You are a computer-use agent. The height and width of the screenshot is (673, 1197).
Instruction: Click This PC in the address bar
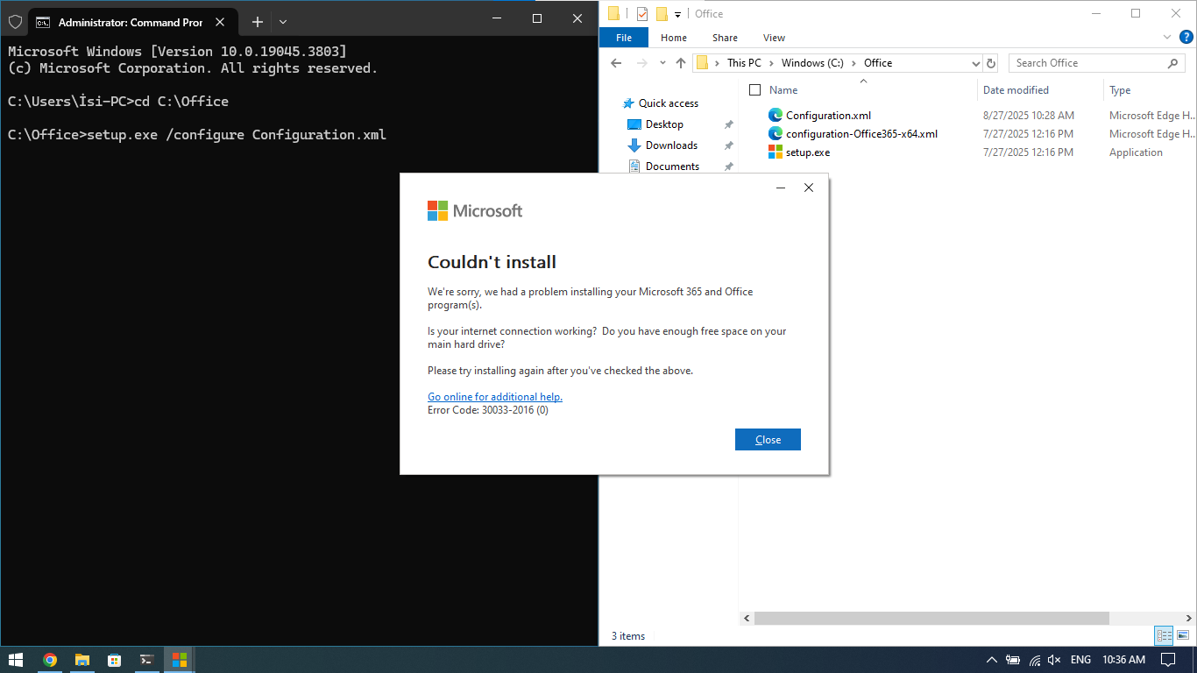[x=744, y=63]
